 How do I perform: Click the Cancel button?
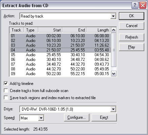coord(131,26)
